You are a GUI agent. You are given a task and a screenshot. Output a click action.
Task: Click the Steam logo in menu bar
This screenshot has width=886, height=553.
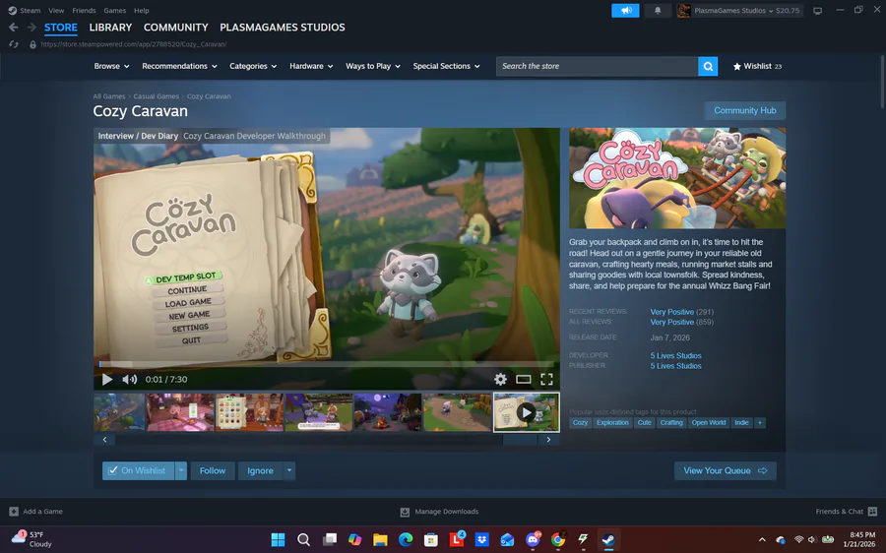click(13, 10)
